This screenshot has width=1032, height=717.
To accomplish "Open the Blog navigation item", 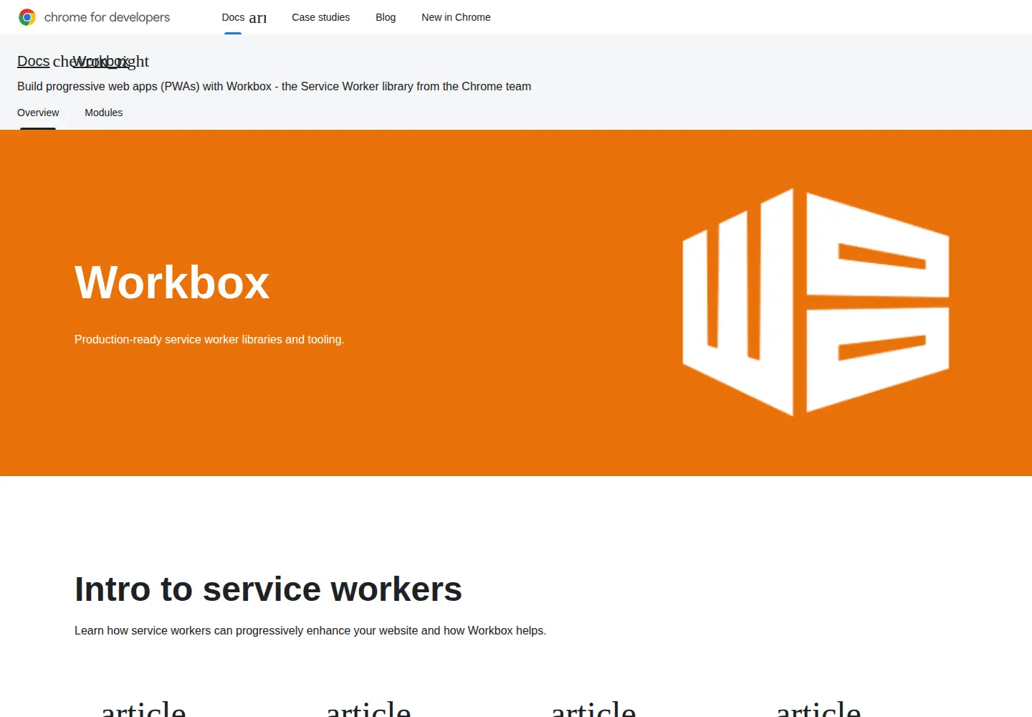I will [x=386, y=17].
